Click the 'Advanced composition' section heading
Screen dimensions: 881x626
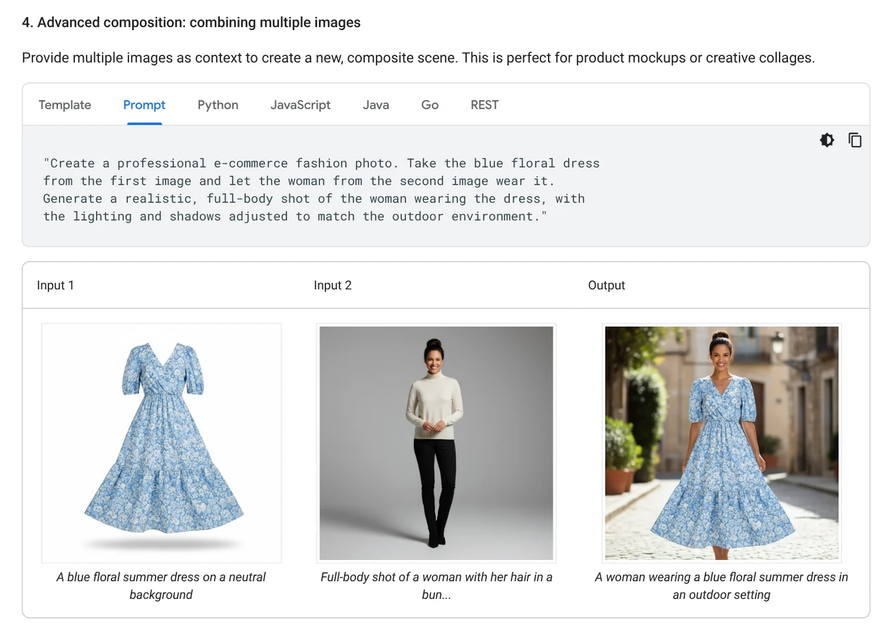[x=191, y=23]
